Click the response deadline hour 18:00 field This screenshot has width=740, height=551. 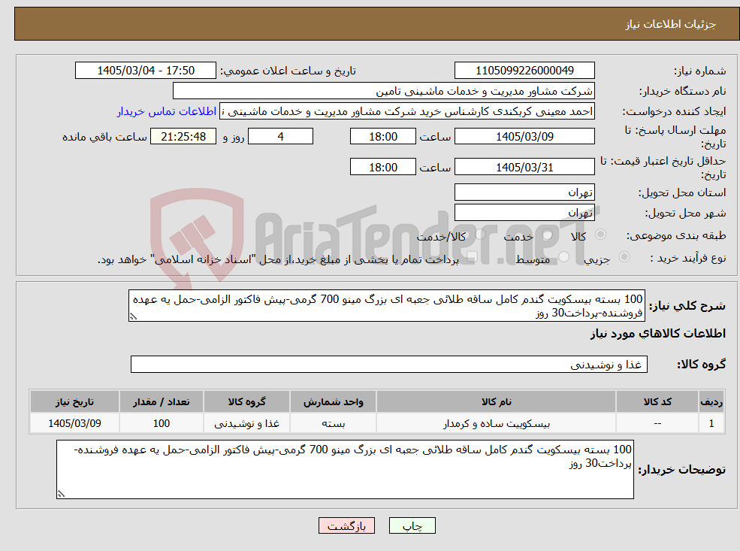click(382, 137)
